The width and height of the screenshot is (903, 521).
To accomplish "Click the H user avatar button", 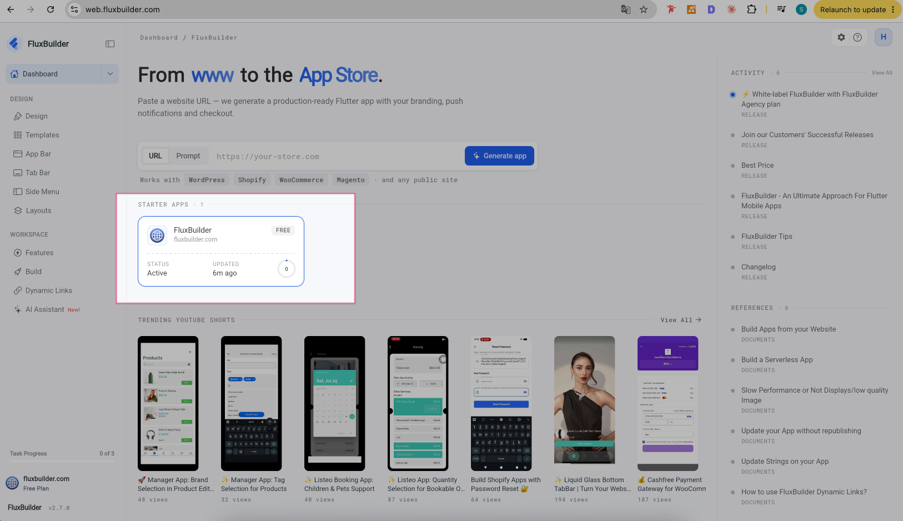I will [884, 37].
